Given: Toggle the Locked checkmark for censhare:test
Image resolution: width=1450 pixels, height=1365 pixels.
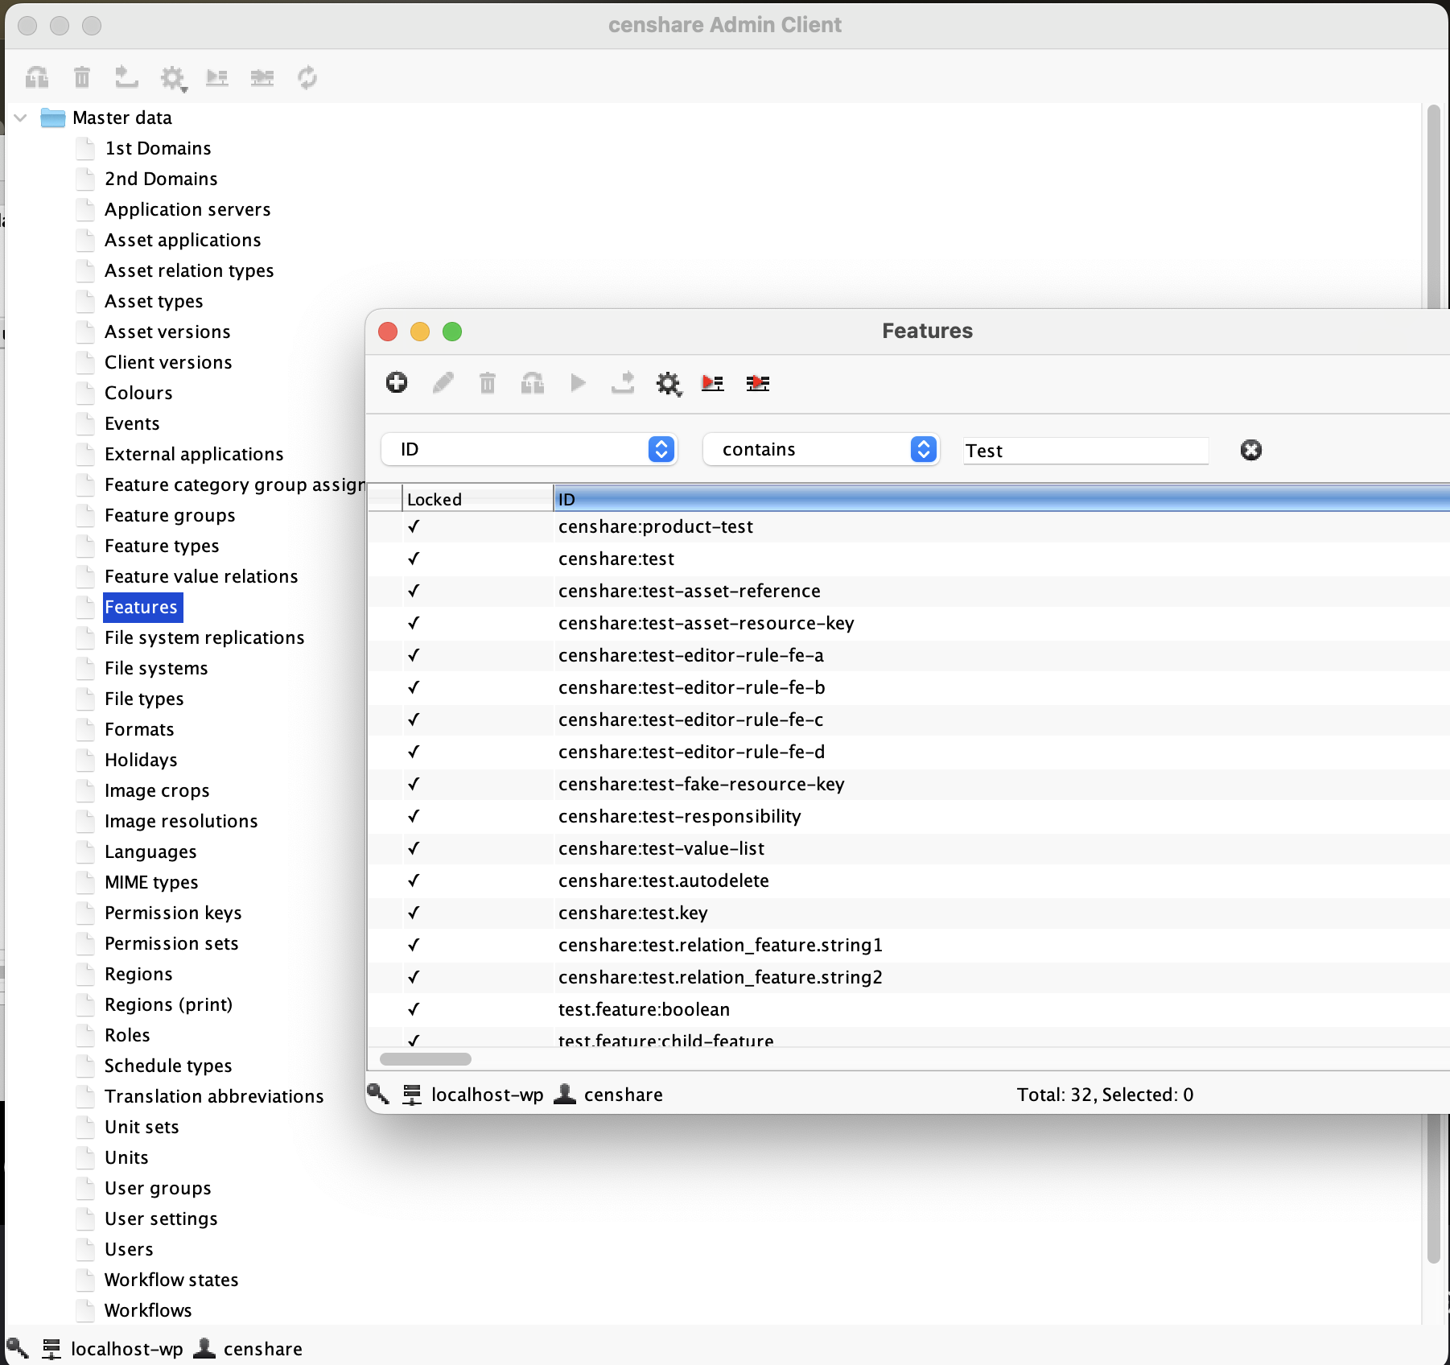Looking at the screenshot, I should [414, 559].
